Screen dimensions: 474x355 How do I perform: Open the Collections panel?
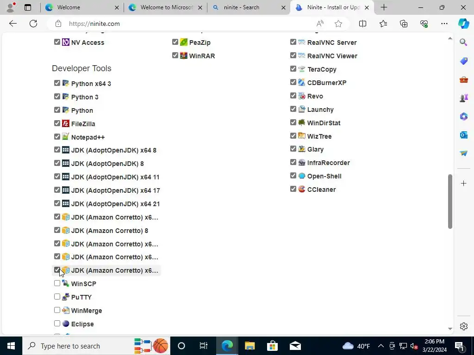point(404,24)
